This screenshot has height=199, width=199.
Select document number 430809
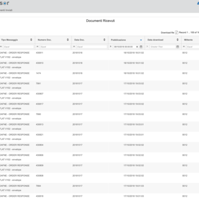(x=39, y=165)
